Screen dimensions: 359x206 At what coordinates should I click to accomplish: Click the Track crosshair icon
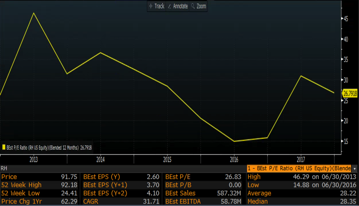150,6
